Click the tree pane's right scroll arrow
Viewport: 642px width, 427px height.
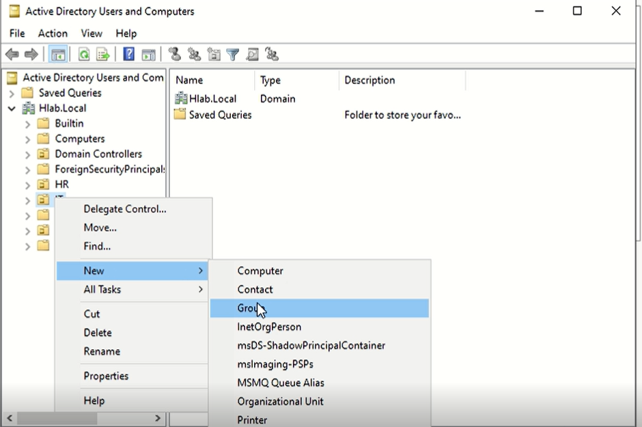(x=158, y=418)
